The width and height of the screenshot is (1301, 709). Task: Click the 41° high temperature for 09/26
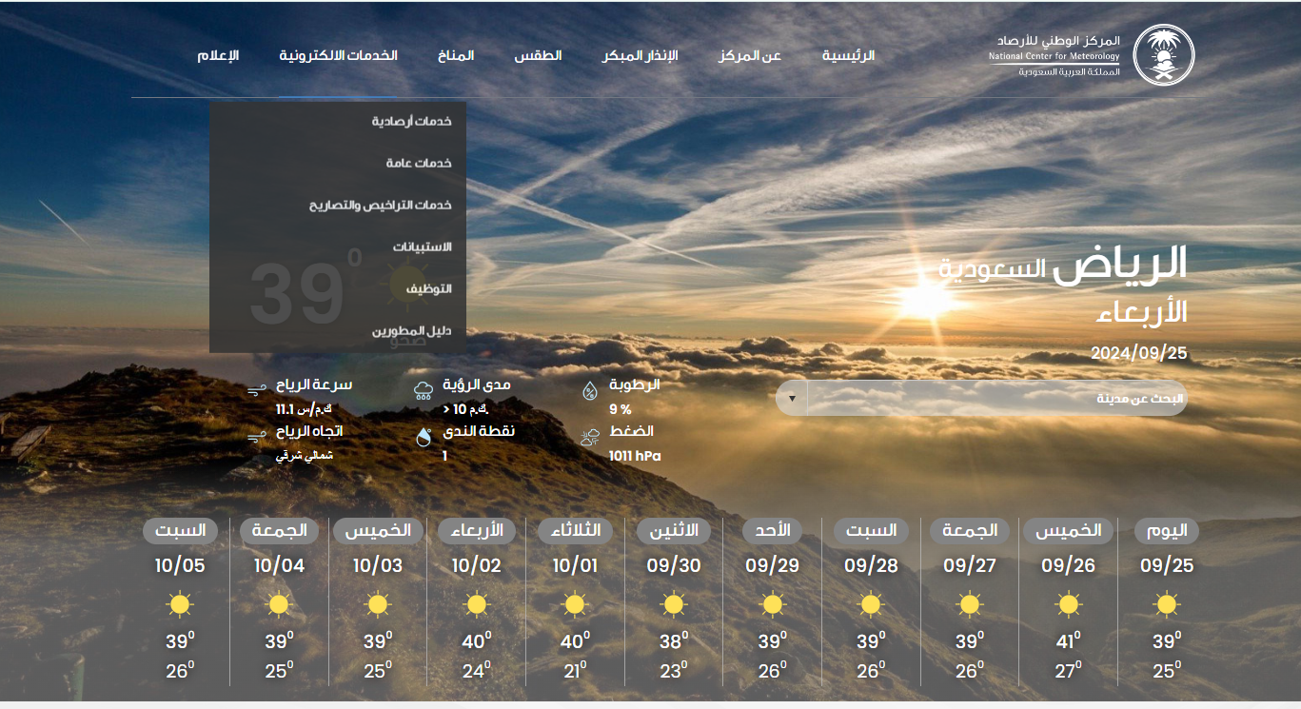tap(1068, 640)
